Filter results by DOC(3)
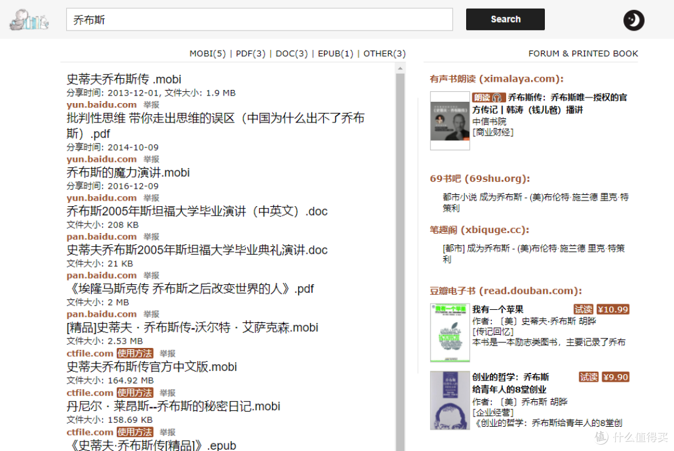This screenshot has width=674, height=451. click(x=291, y=53)
